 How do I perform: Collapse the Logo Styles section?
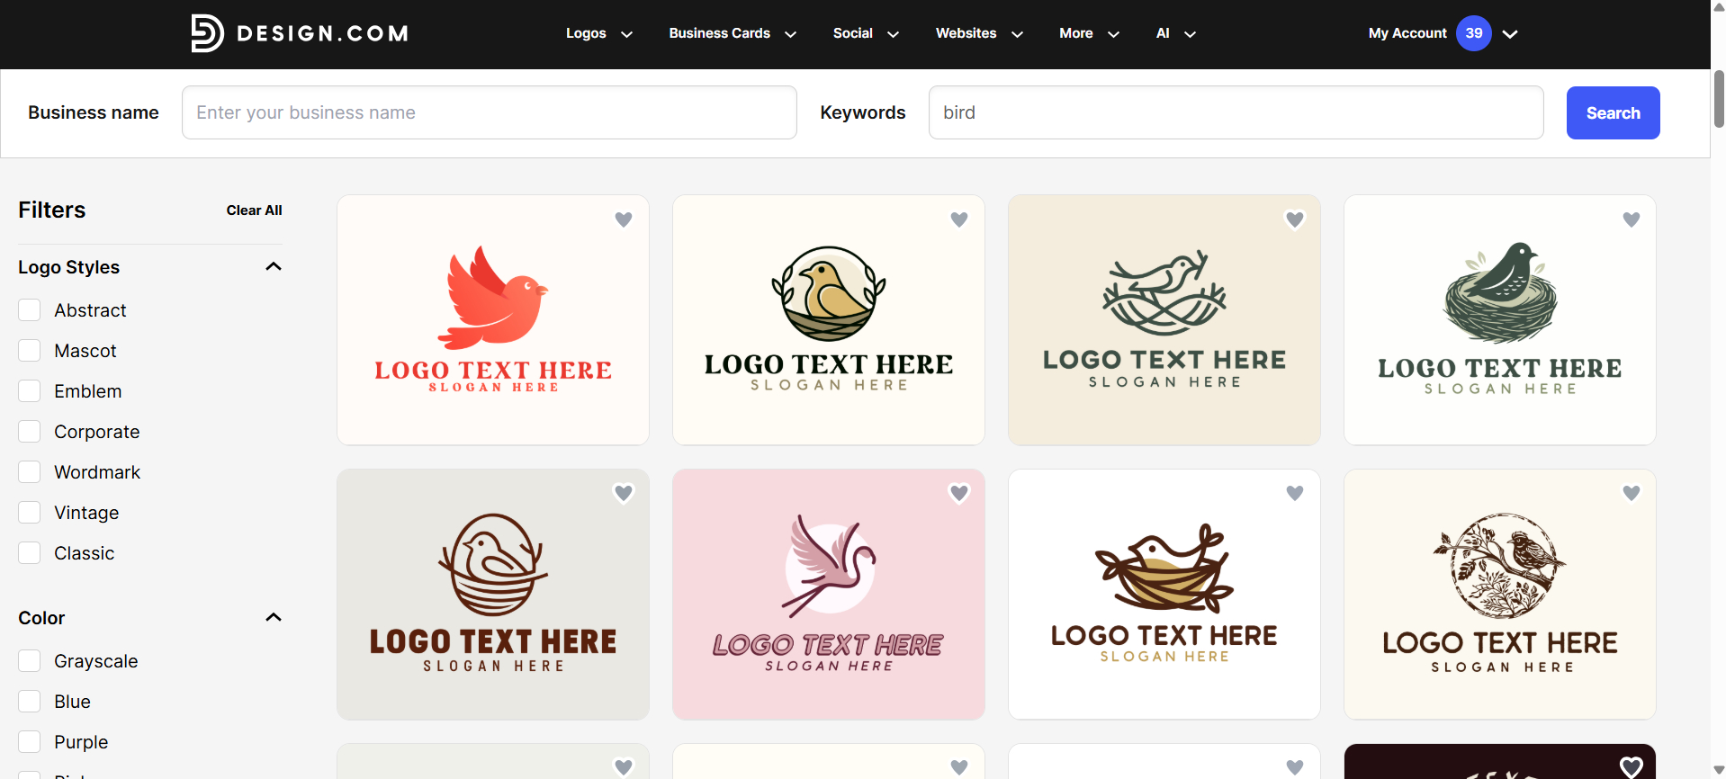pyautogui.click(x=274, y=266)
